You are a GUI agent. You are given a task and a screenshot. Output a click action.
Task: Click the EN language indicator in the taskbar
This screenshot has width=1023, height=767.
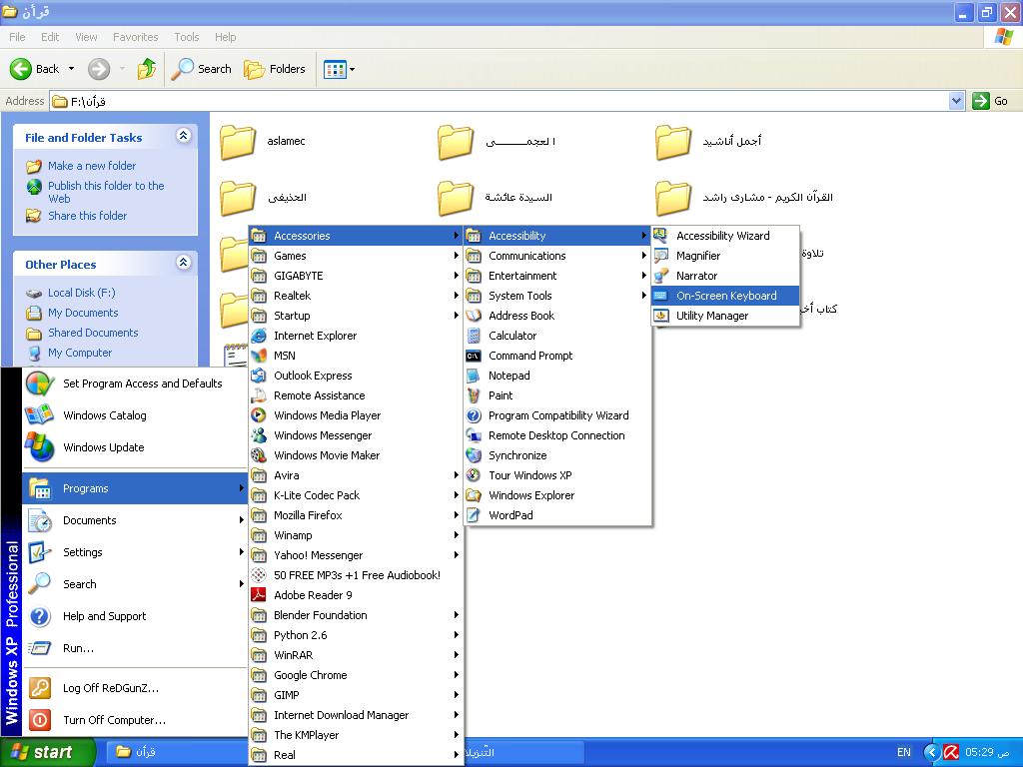point(903,752)
